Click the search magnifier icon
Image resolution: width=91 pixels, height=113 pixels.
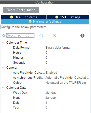click(4, 36)
